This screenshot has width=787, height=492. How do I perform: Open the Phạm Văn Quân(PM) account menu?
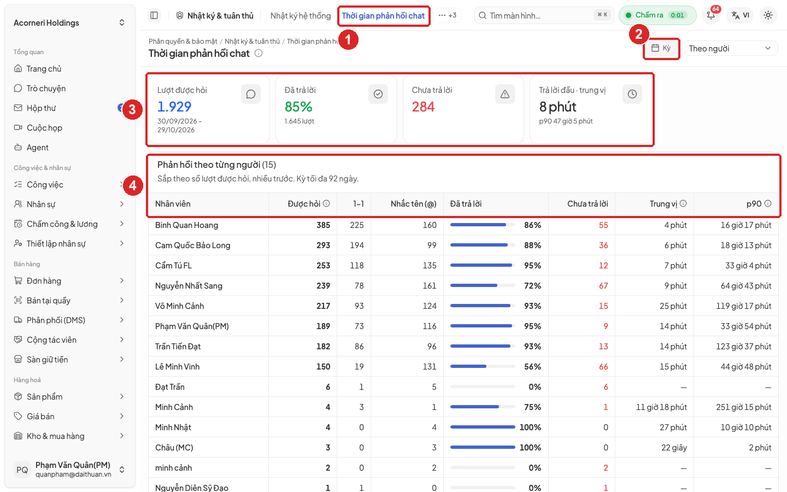coord(69,470)
